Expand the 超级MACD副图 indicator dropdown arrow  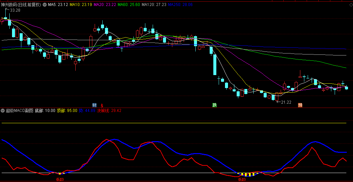[3, 111]
